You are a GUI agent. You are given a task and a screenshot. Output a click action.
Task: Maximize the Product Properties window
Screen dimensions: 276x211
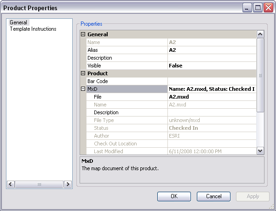point(258,7)
